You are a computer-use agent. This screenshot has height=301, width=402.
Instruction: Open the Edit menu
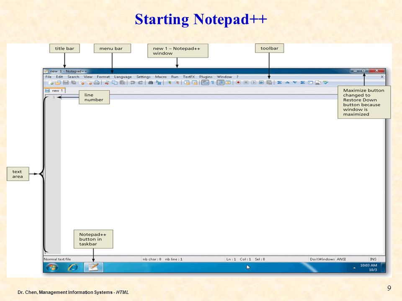pyautogui.click(x=59, y=77)
